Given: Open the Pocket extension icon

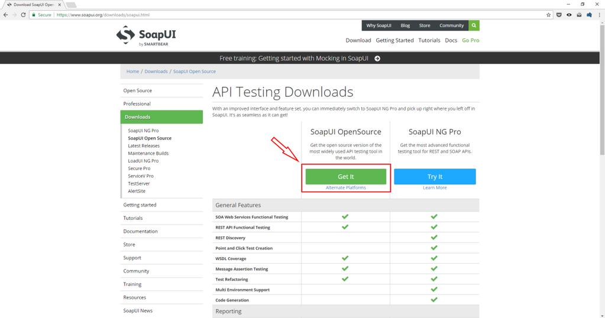Looking at the screenshot, I should point(559,15).
